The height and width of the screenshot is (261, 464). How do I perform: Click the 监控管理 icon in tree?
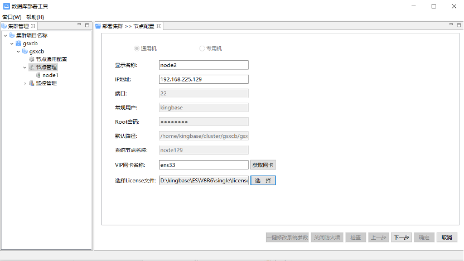32,83
